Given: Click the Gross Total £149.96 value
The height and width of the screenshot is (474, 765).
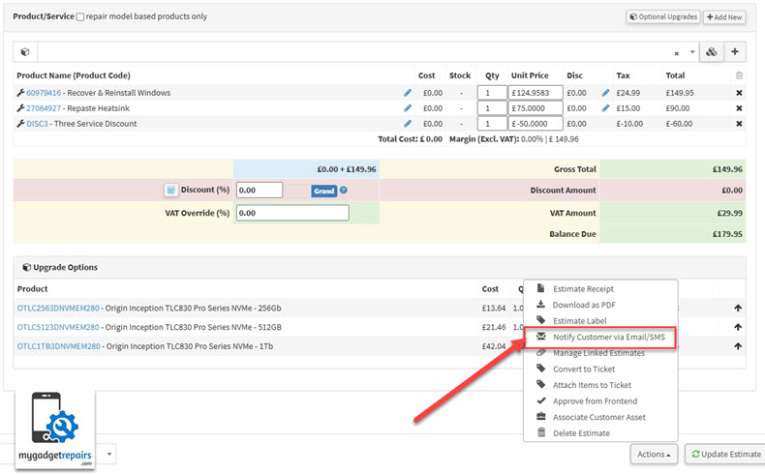Looking at the screenshot, I should 727,169.
